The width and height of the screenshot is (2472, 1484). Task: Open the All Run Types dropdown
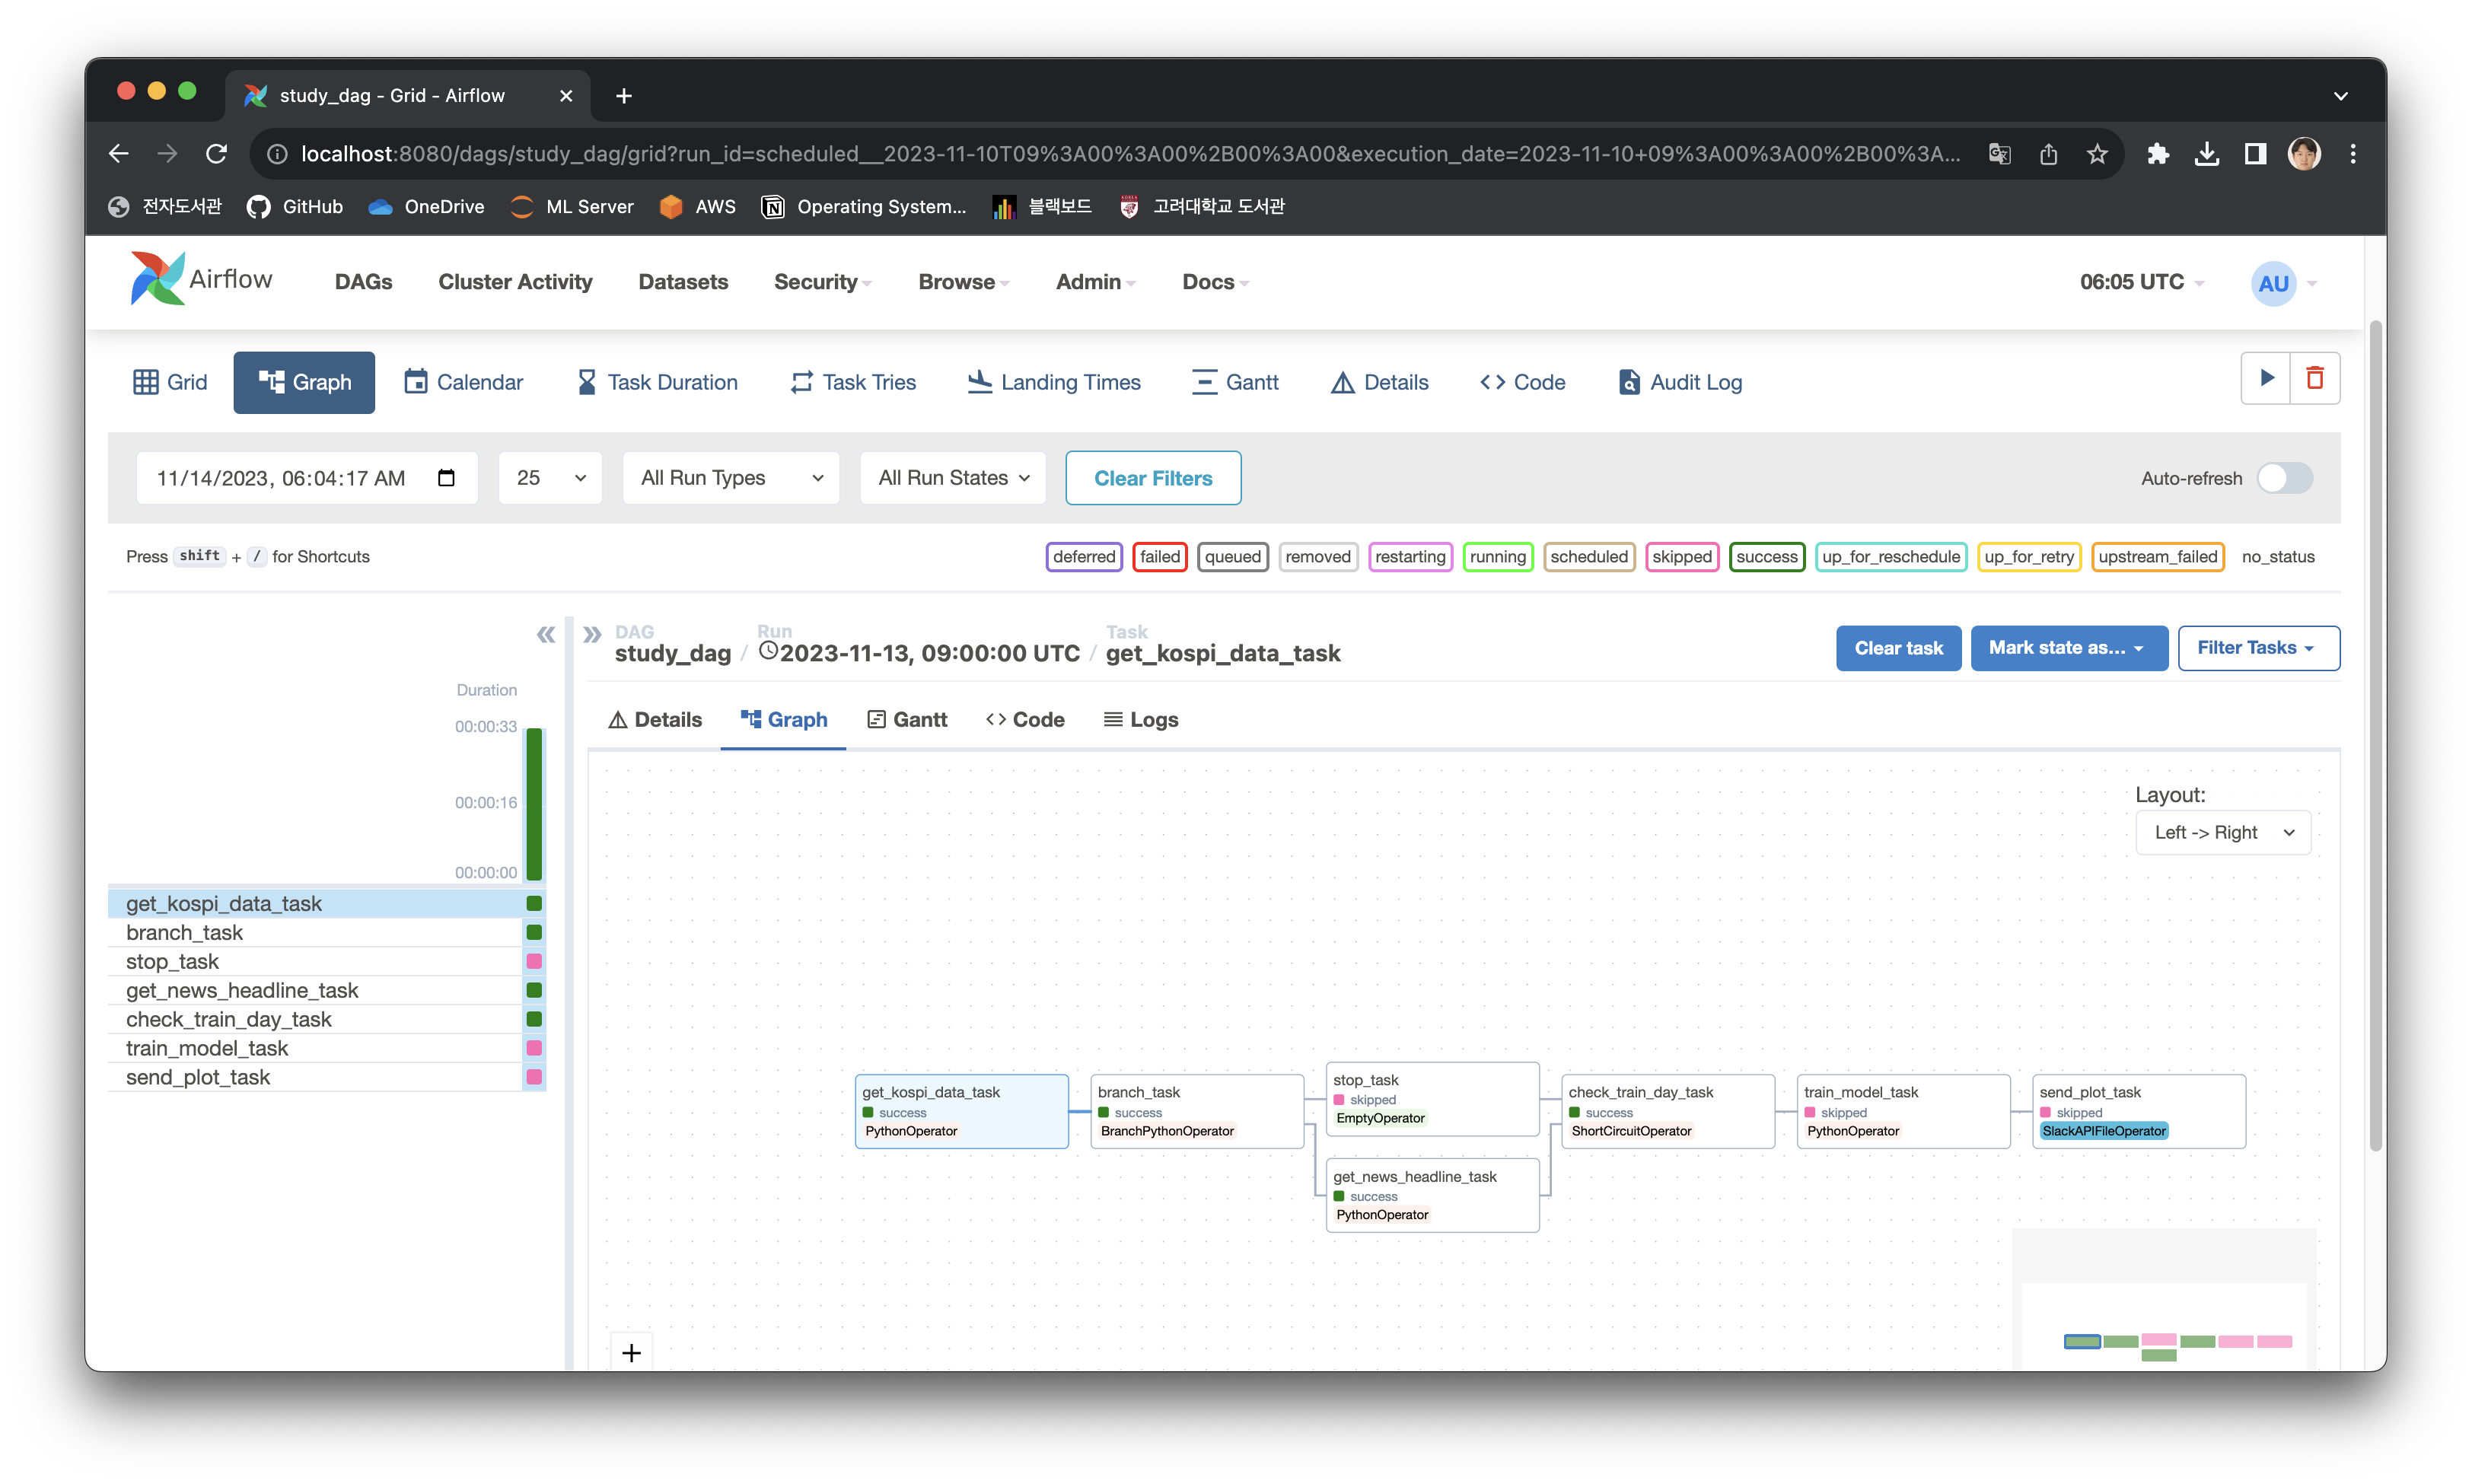click(731, 478)
